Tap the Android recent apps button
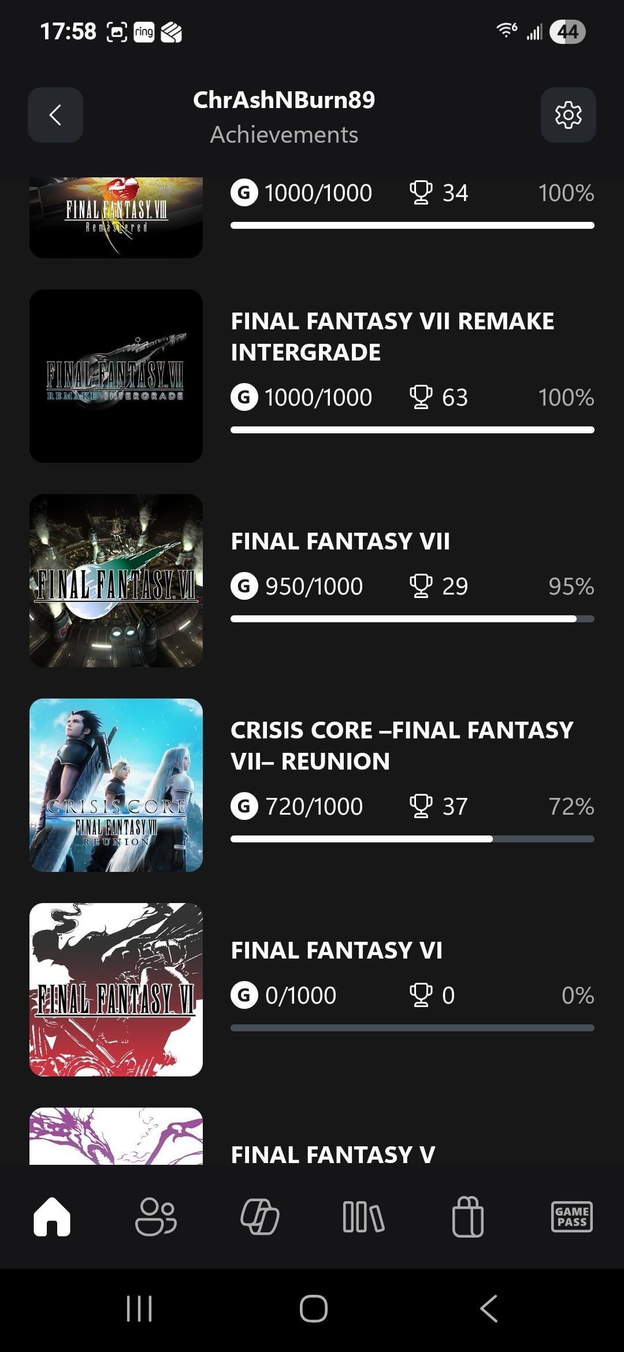 tap(139, 1309)
